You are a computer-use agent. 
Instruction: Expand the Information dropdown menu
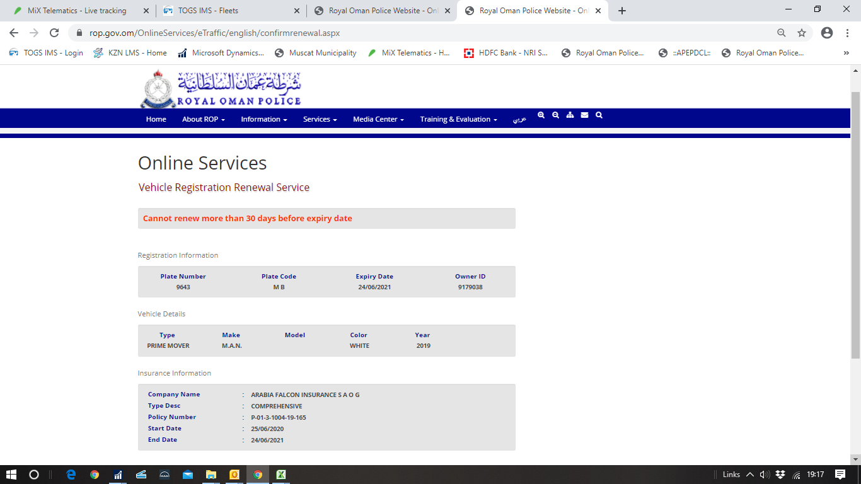coord(263,119)
